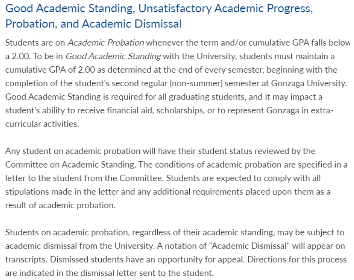Click the italic "Academic Probation" term

(105, 43)
